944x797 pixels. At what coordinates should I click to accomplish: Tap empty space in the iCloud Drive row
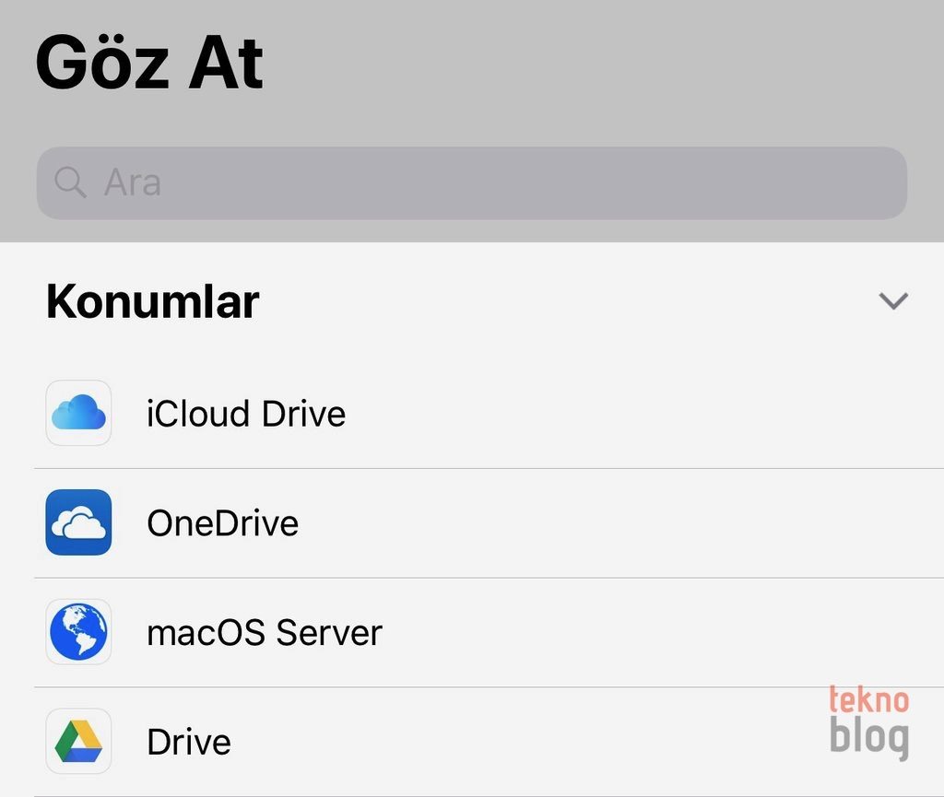click(627, 414)
